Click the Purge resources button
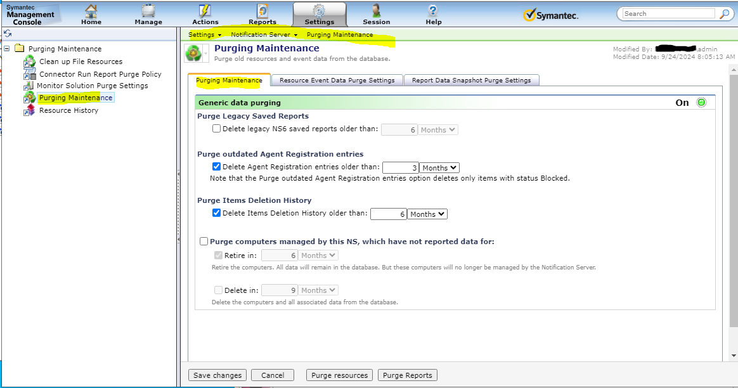 pyautogui.click(x=340, y=375)
